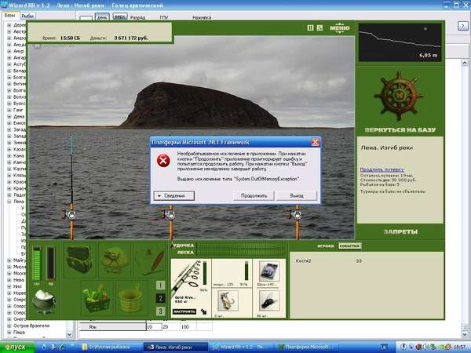Expand the Сведения details dropdown

[x=174, y=195]
